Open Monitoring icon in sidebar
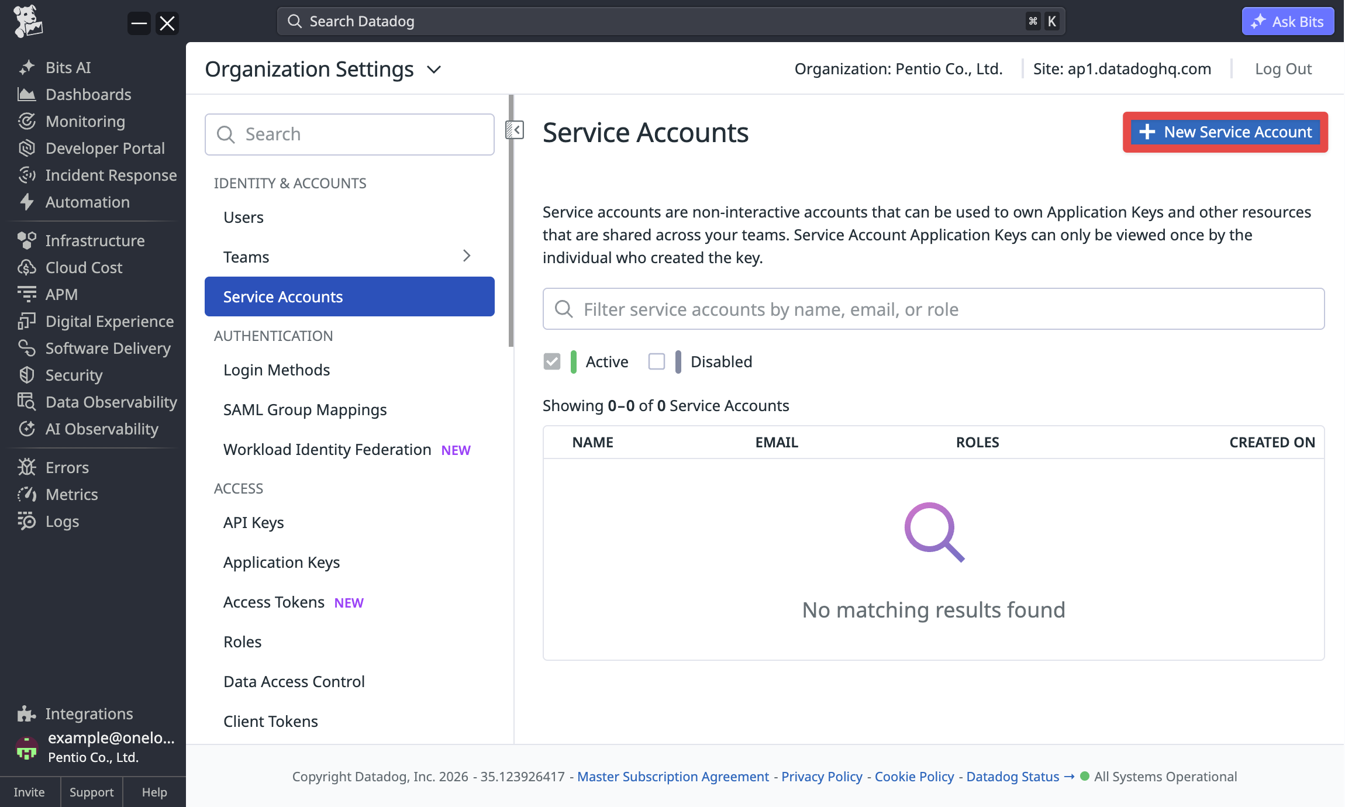Image resolution: width=1345 pixels, height=807 pixels. point(27,122)
